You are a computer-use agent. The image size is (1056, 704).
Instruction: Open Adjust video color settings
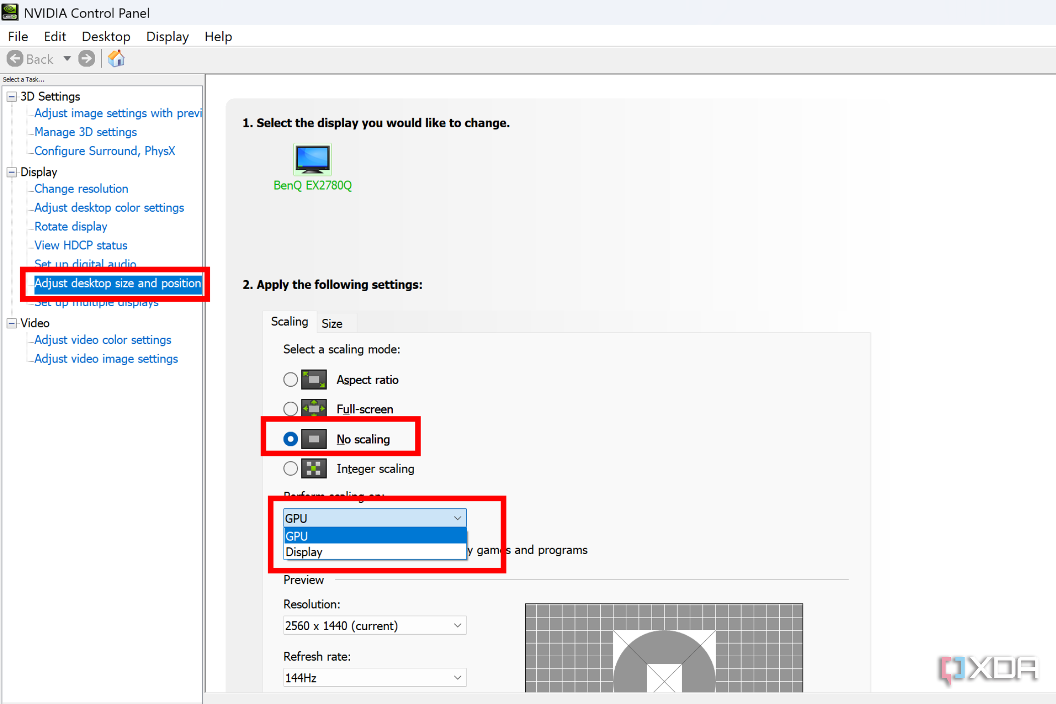(x=103, y=340)
